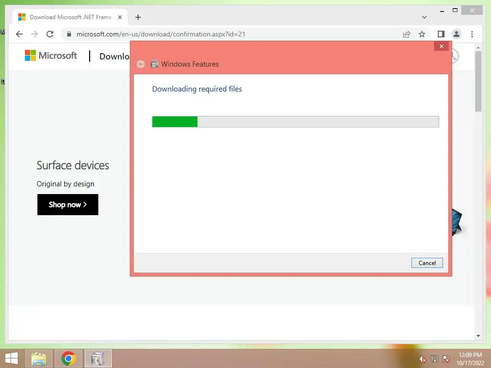Close the Windows Features dialog
This screenshot has width=491, height=368.
click(441, 46)
